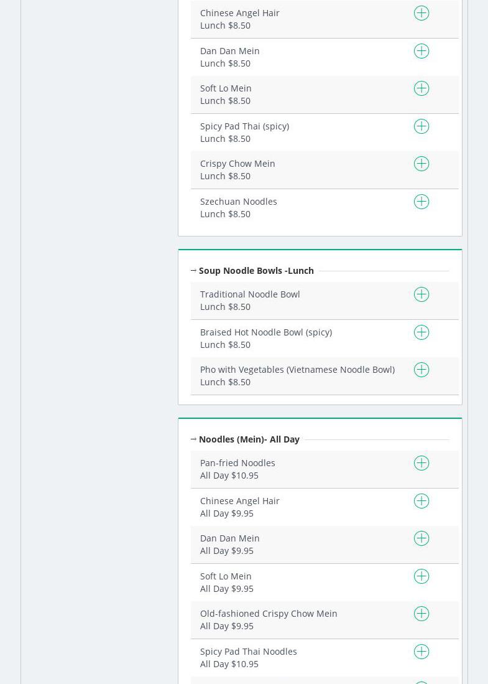Screen dimensions: 488x684
Task: Select the Traditional Noodle Bowl name
Action: click(x=250, y=294)
